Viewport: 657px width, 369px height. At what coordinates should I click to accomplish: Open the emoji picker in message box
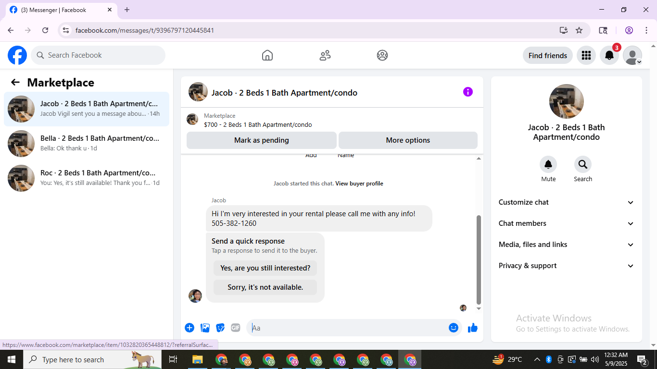tap(454, 328)
